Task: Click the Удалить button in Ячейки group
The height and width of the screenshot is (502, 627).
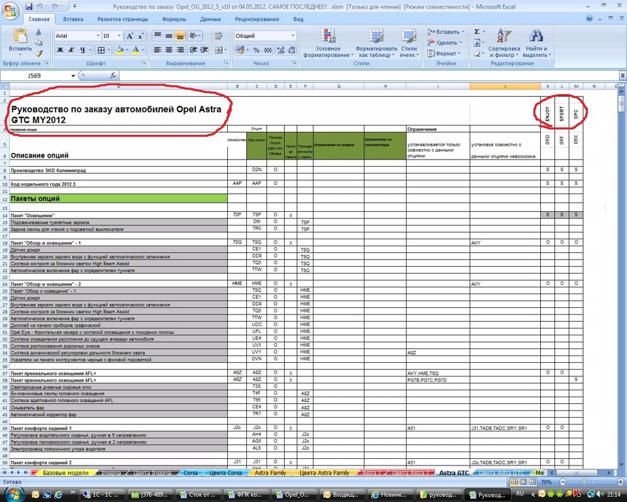Action: [x=445, y=42]
